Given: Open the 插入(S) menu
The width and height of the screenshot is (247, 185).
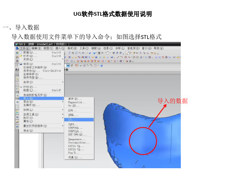Looking at the screenshot, I should tap(60, 48).
